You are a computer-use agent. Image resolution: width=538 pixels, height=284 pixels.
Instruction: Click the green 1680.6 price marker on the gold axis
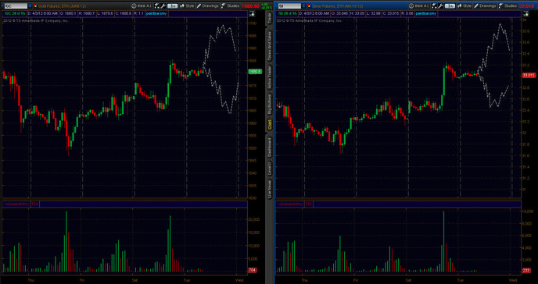[255, 71]
